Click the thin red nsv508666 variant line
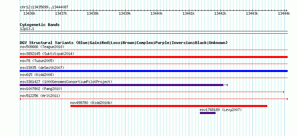This screenshot has width=297, height=136. click(x=154, y=50)
